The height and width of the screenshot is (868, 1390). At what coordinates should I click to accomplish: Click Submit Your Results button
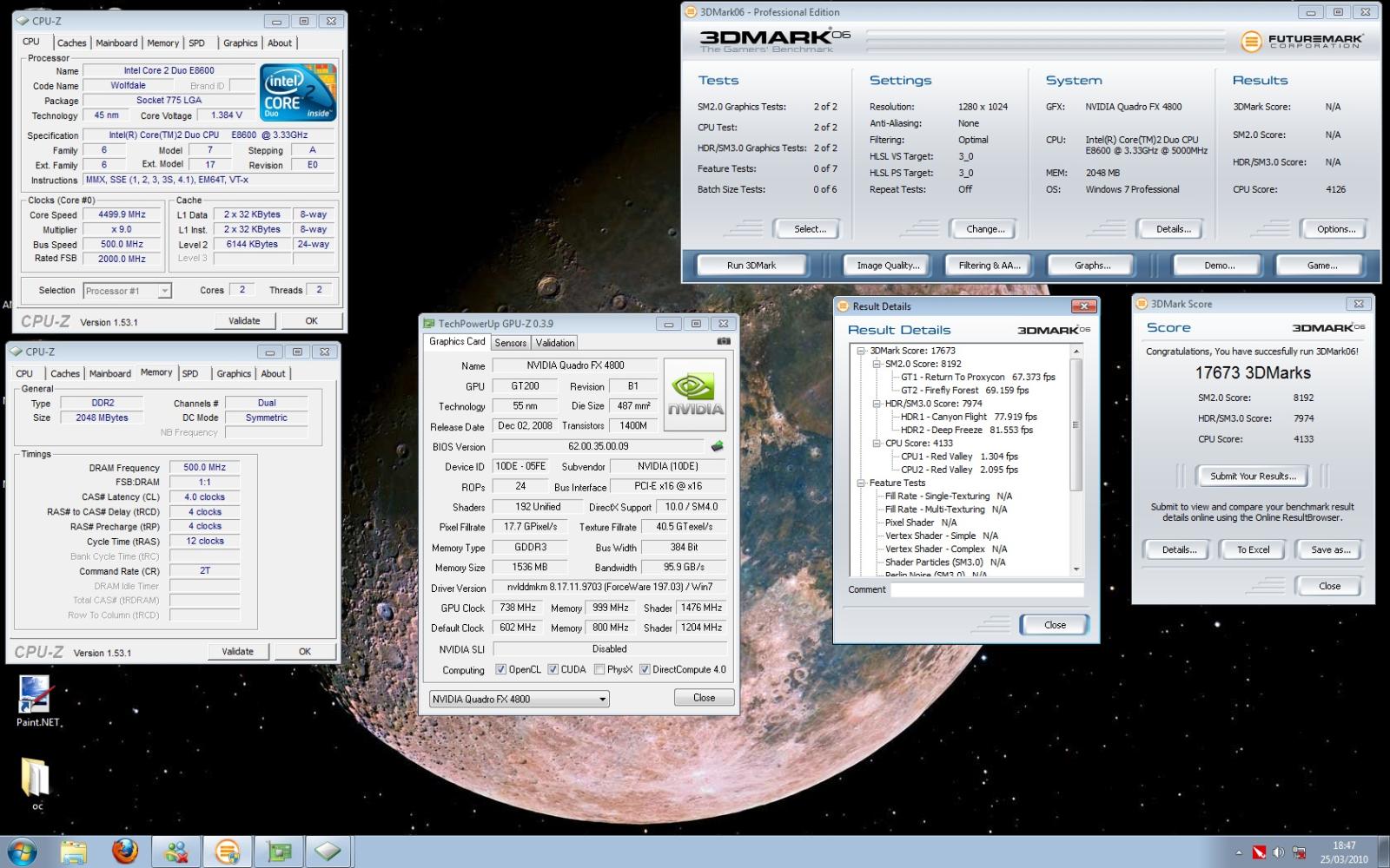pyautogui.click(x=1253, y=476)
